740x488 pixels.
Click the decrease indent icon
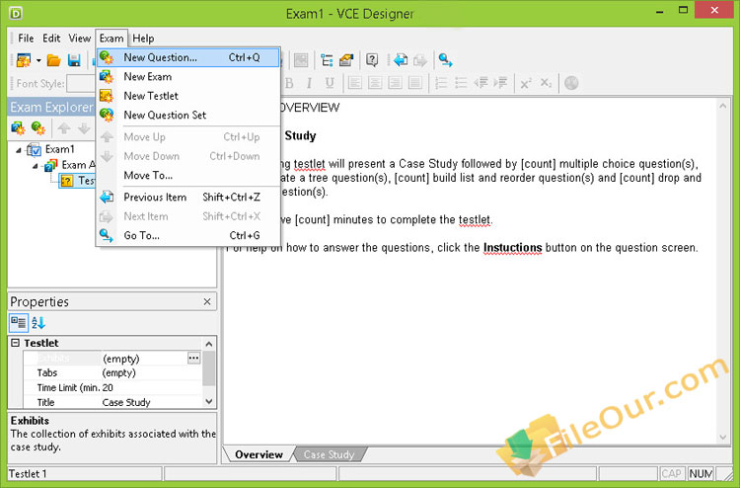[x=481, y=83]
